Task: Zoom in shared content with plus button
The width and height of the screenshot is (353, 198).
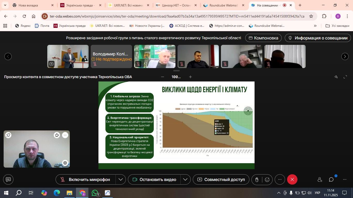Action: (x=190, y=77)
